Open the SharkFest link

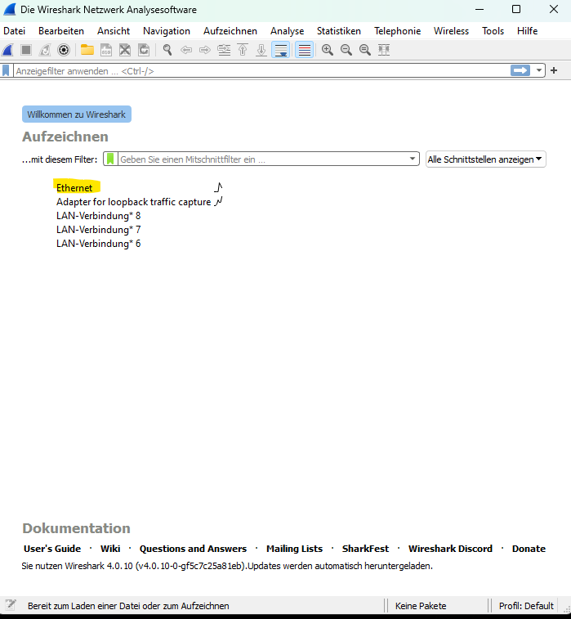coord(365,549)
